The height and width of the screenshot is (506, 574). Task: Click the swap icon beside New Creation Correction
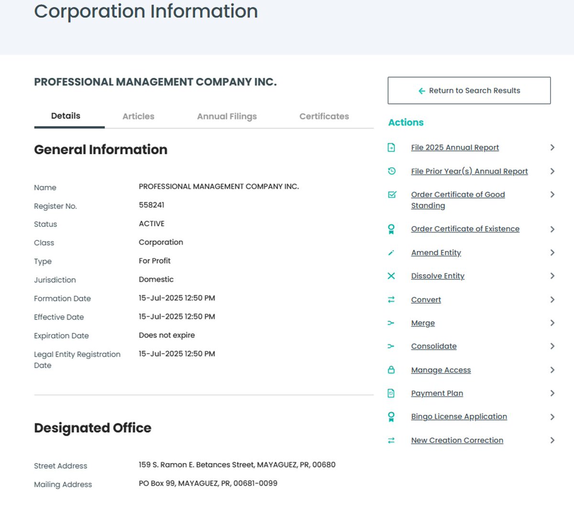[x=391, y=441]
